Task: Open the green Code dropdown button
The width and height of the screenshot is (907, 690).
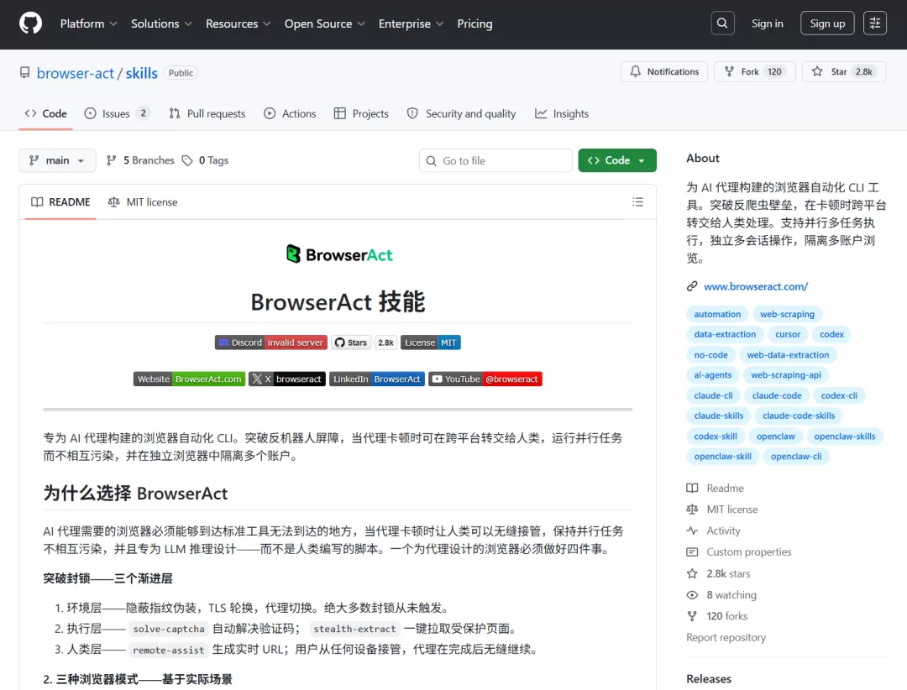Action: (617, 160)
